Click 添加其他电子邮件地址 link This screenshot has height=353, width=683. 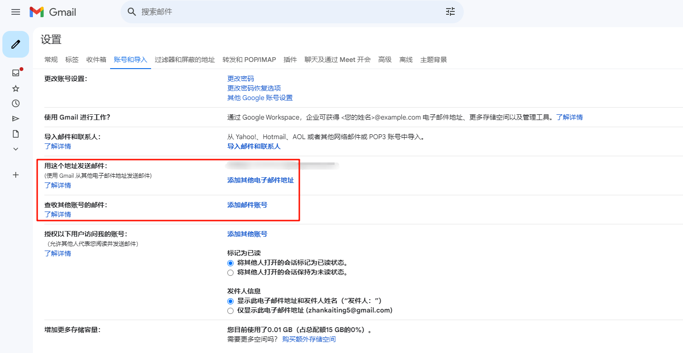point(261,180)
